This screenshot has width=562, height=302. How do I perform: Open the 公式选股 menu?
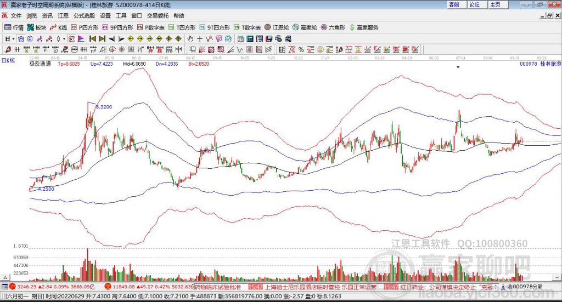pos(84,16)
